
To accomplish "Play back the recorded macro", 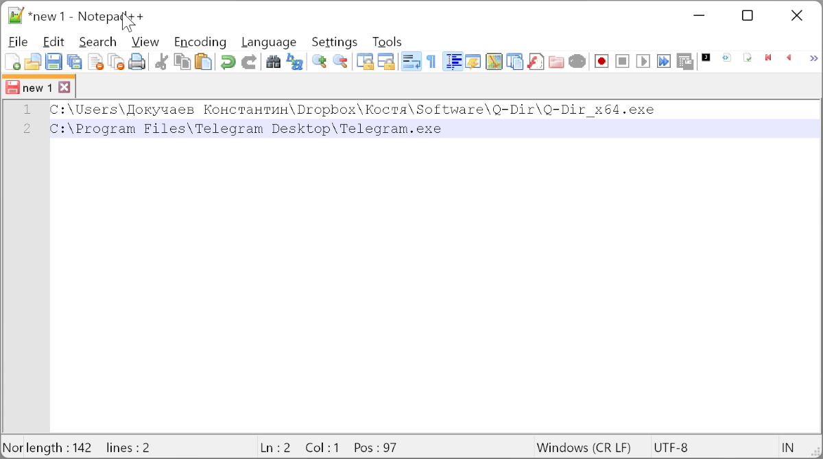I will 643,62.
